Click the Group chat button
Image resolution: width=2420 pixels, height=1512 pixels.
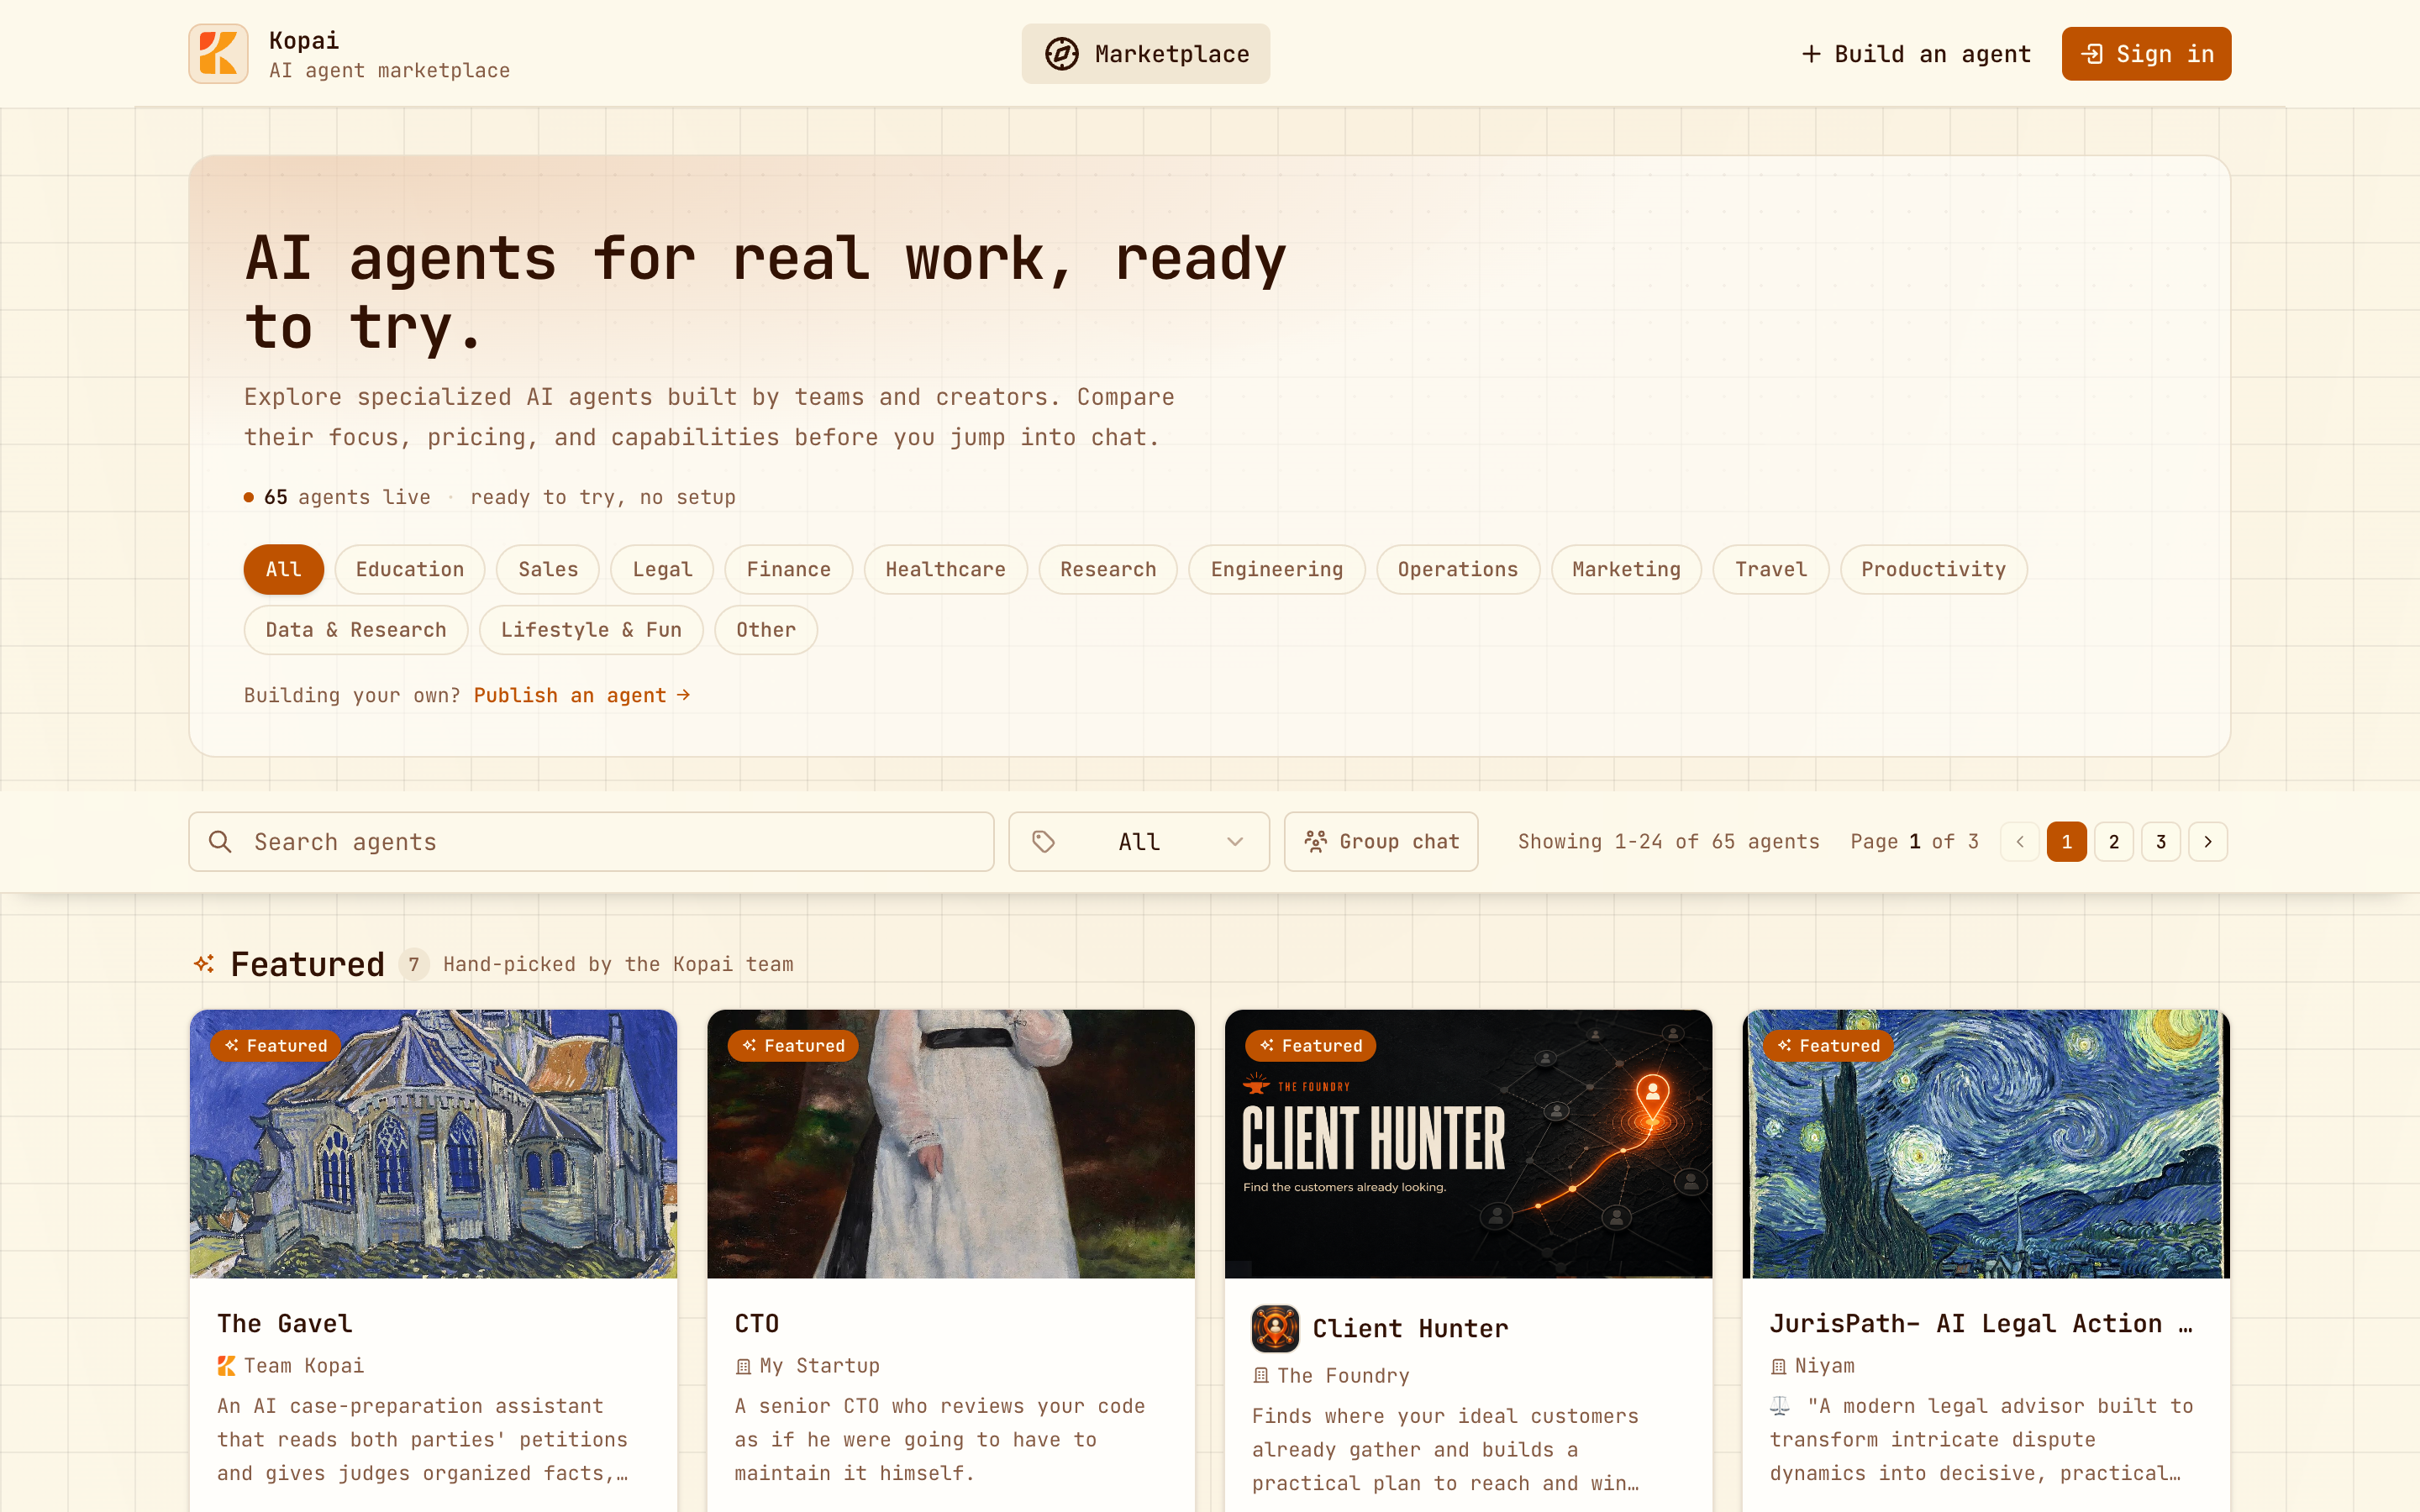coord(1381,842)
